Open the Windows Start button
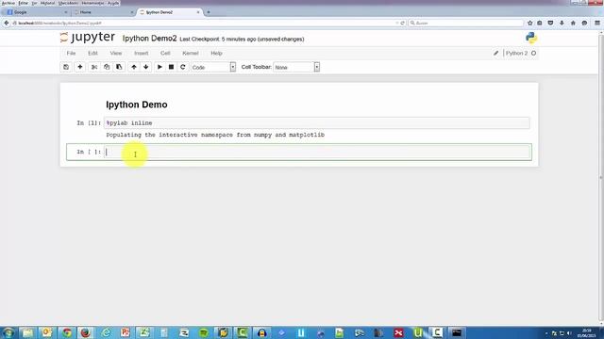 click(8, 332)
